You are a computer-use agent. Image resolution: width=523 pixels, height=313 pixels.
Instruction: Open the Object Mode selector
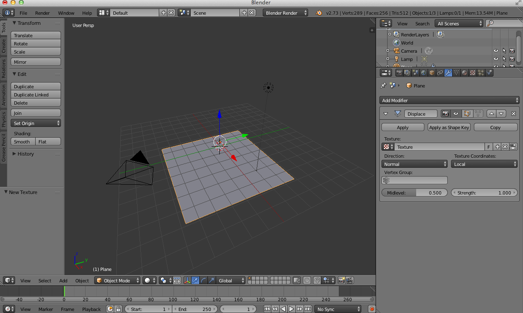pyautogui.click(x=117, y=281)
